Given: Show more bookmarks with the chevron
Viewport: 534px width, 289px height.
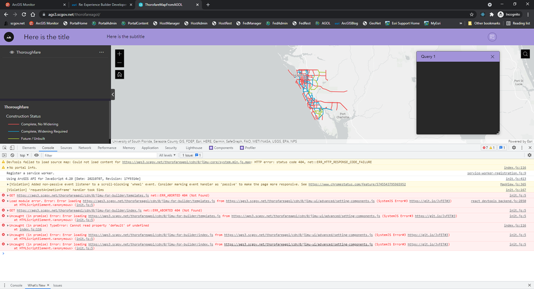Looking at the screenshot, I should (461, 23).
